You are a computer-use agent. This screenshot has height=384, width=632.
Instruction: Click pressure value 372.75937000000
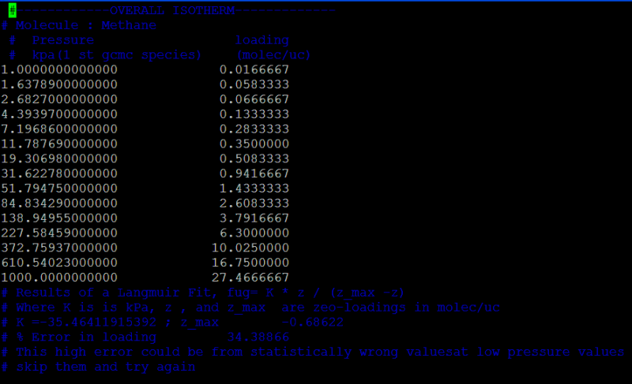coord(59,248)
